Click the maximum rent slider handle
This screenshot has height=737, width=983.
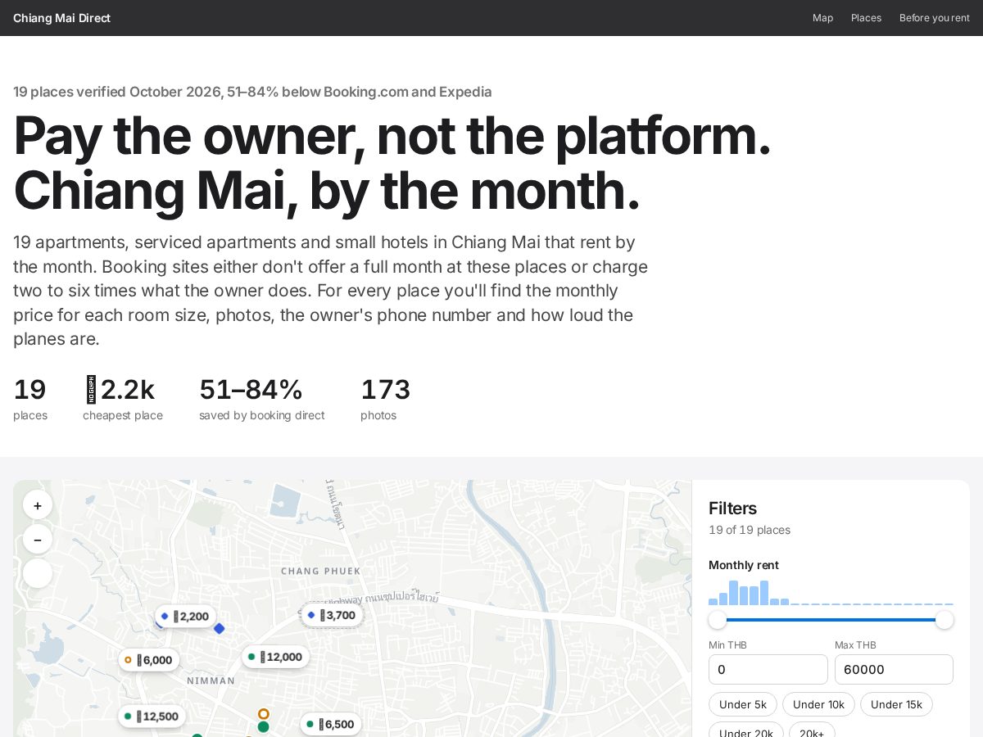944,620
